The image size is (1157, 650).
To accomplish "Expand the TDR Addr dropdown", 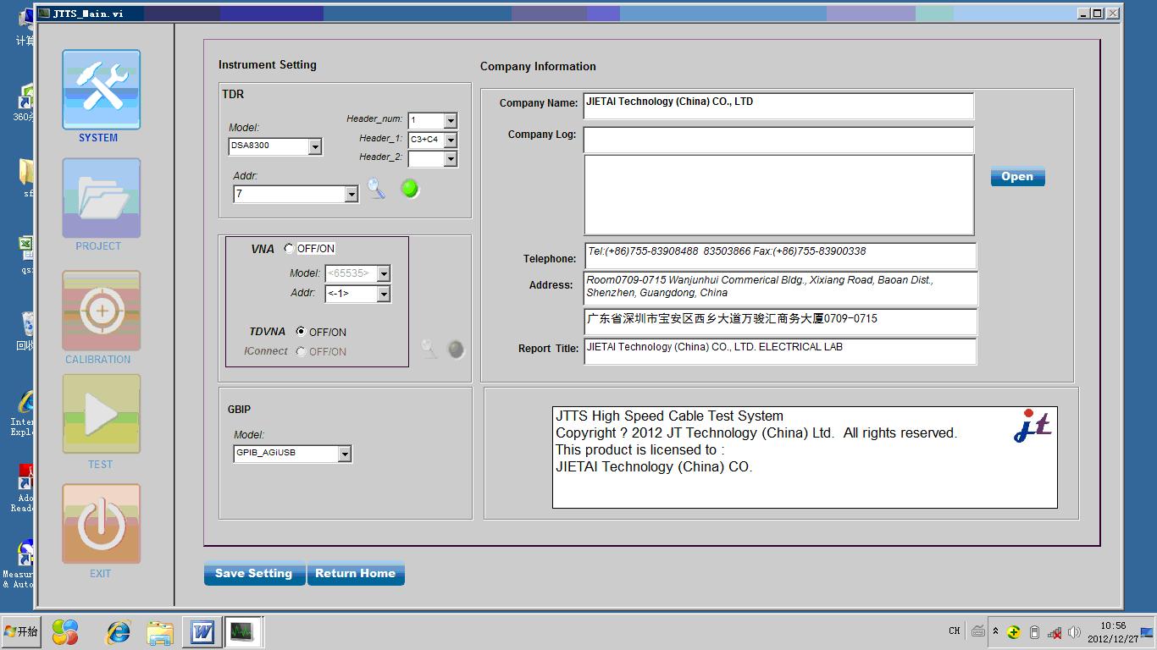I will [352, 195].
